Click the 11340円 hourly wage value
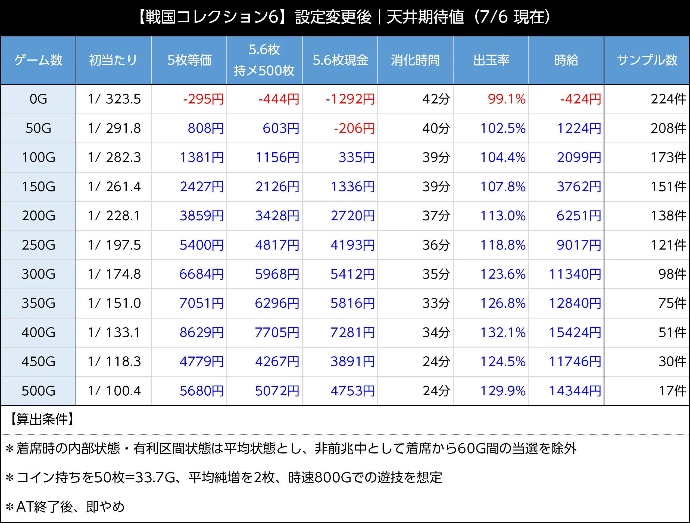This screenshot has height=523, width=690. 575,274
